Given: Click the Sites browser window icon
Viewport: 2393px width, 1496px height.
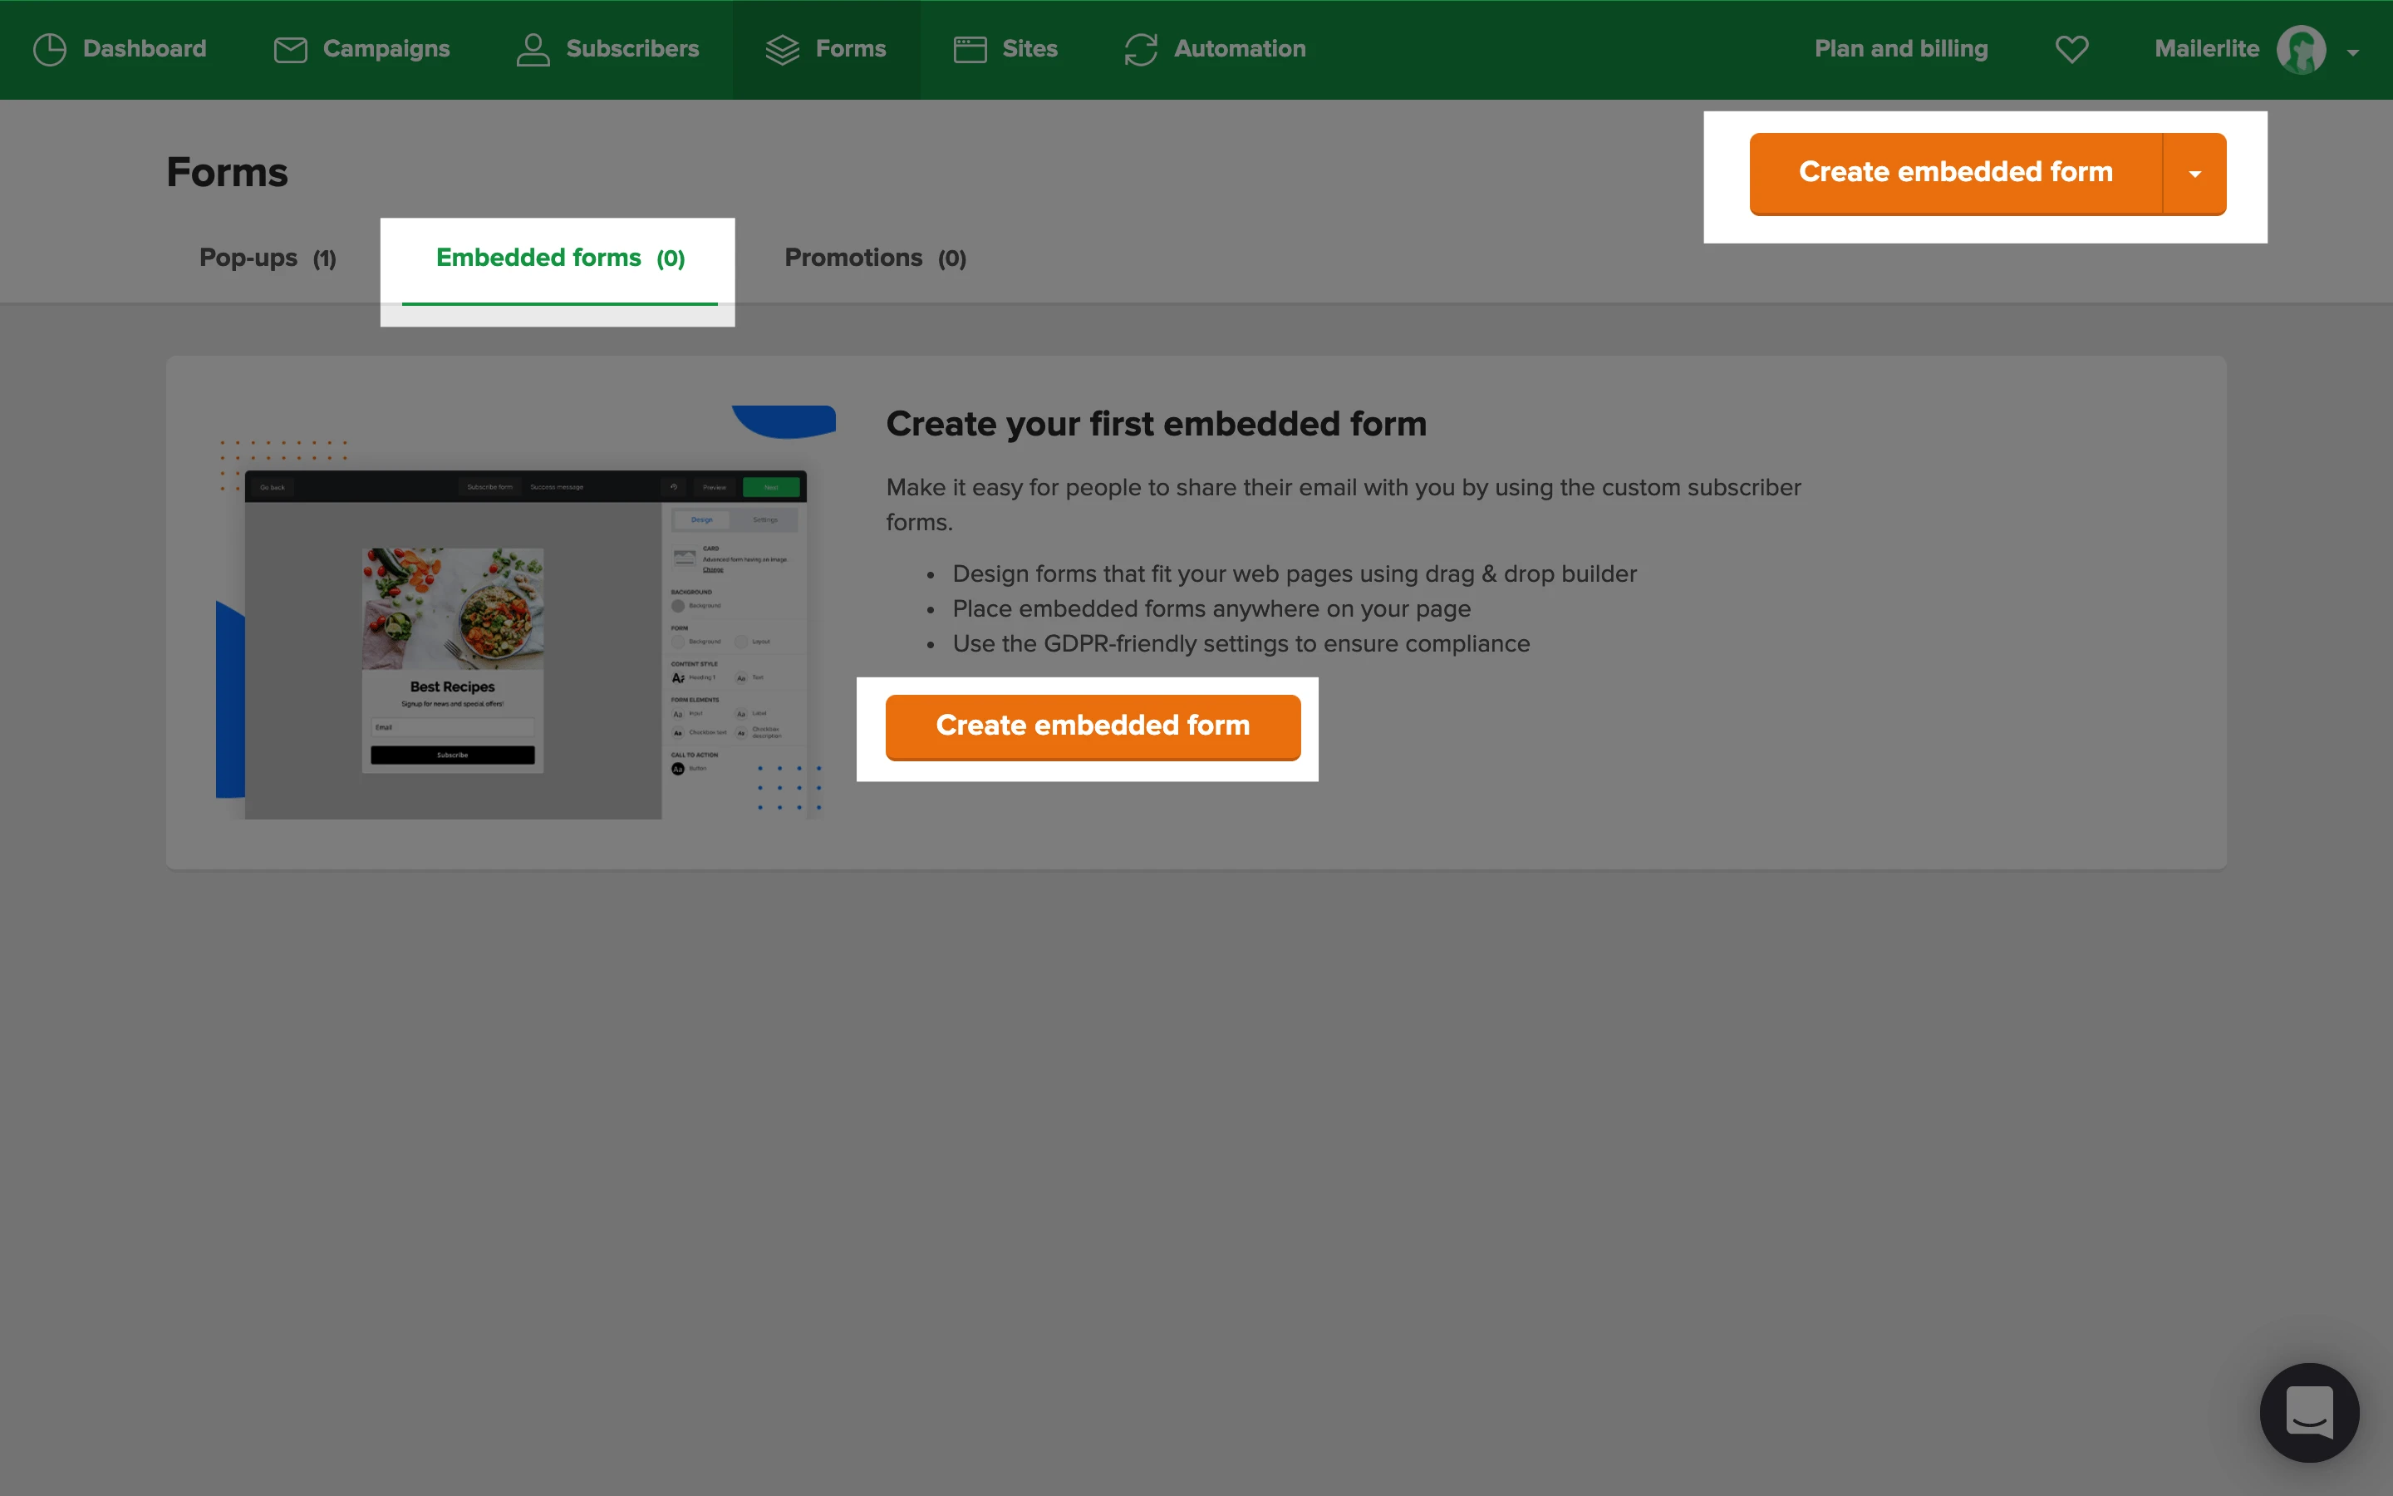Looking at the screenshot, I should 969,50.
